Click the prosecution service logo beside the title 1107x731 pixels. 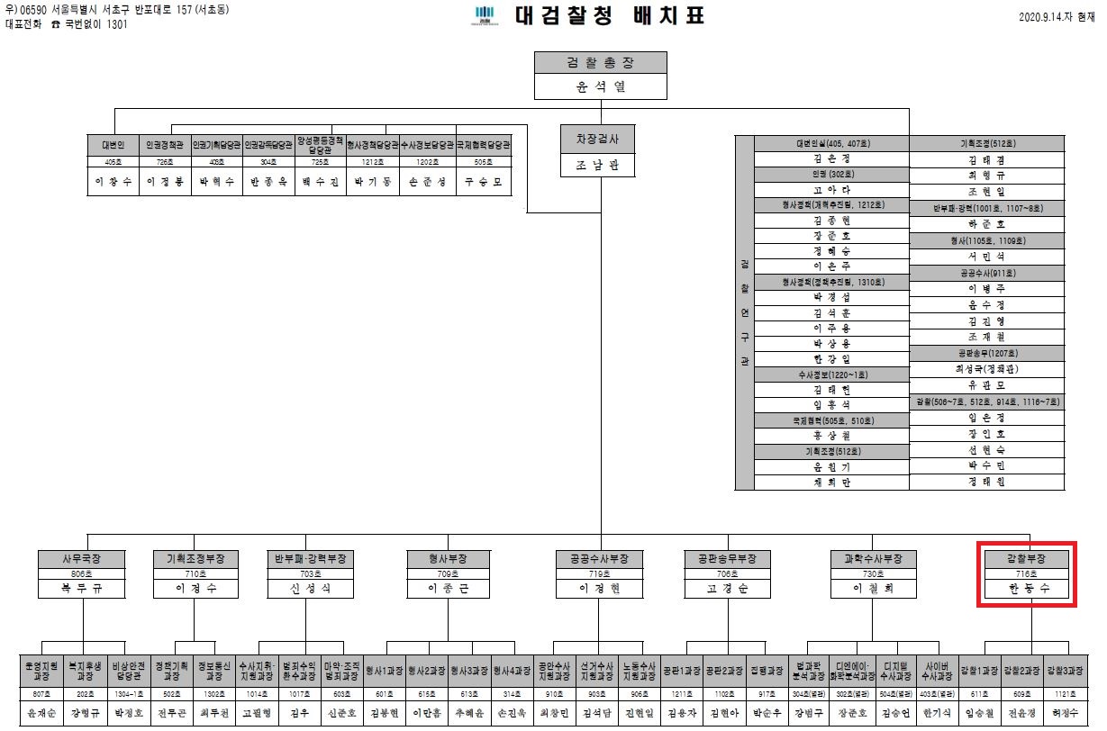coord(484,16)
